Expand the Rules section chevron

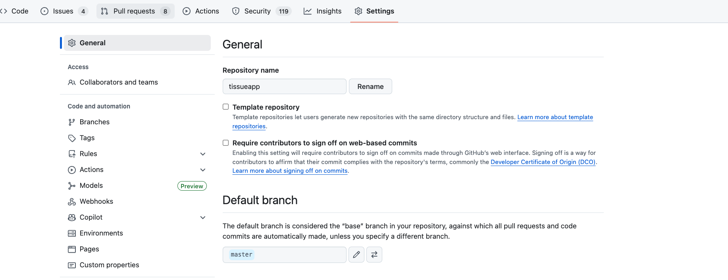coord(203,154)
